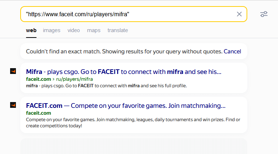This screenshot has width=278, height=154.
Task: Open search settings filter icon
Action: tap(264, 14)
